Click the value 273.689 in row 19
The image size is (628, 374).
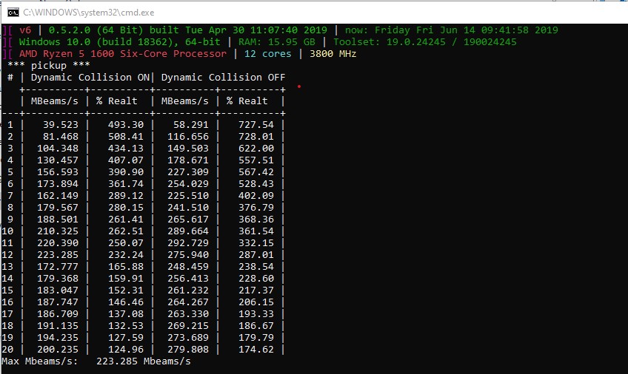pyautogui.click(x=188, y=338)
